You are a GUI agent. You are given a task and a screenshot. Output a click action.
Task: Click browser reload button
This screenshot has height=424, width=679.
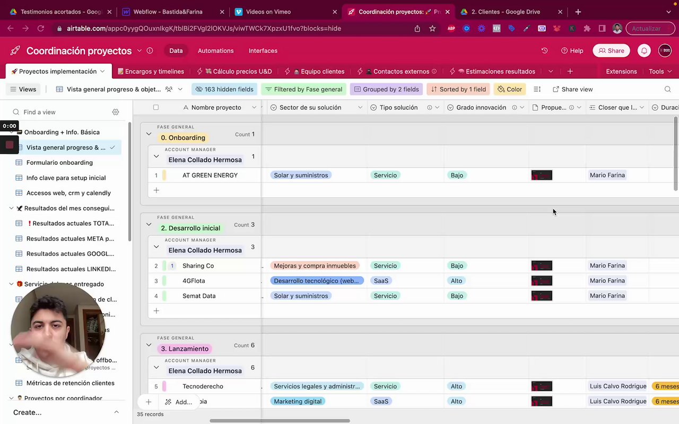click(40, 29)
